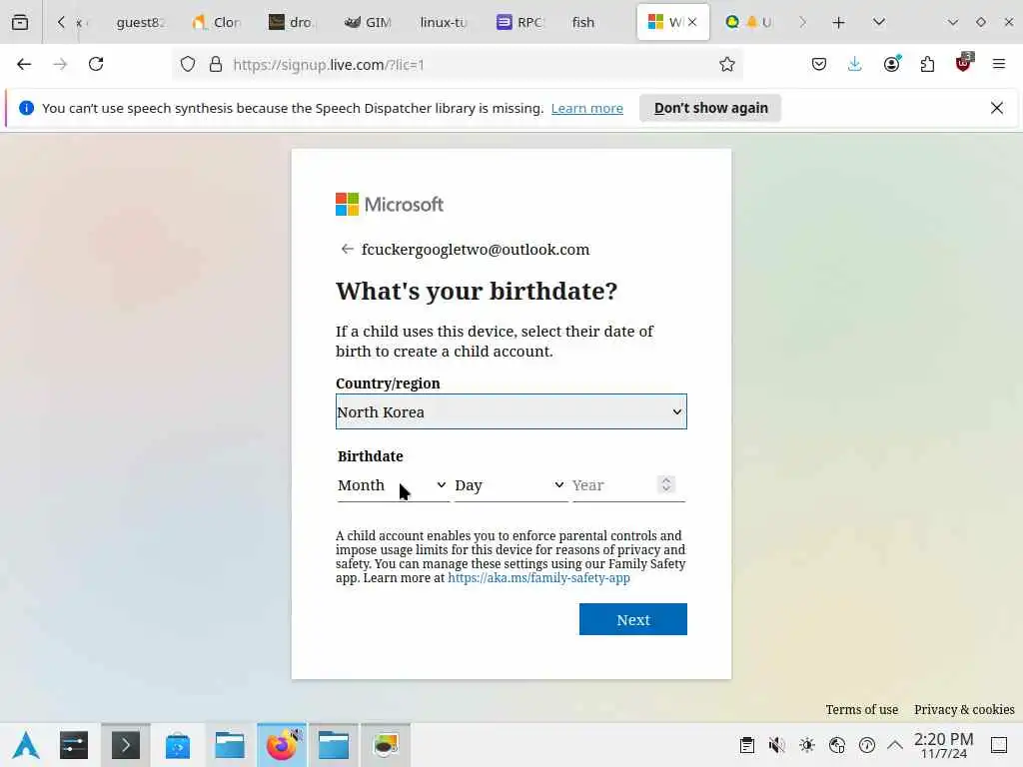Viewport: 1023px width, 767px height.
Task: Switch to the fish tab
Action: (583, 22)
